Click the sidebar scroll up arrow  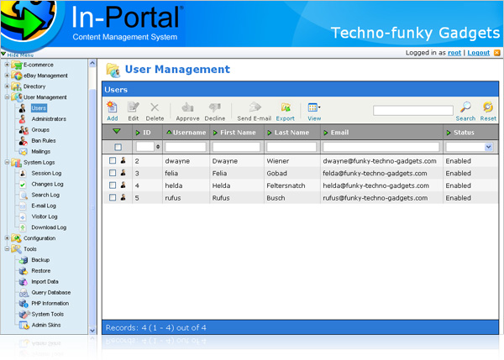[x=92, y=63]
